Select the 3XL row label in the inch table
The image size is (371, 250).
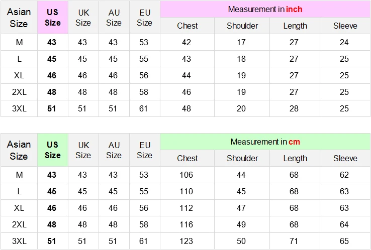(x=19, y=108)
